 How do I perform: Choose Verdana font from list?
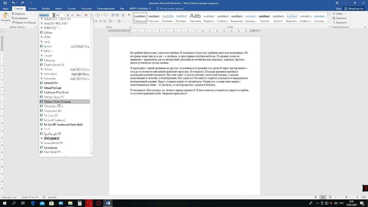pos(65,147)
